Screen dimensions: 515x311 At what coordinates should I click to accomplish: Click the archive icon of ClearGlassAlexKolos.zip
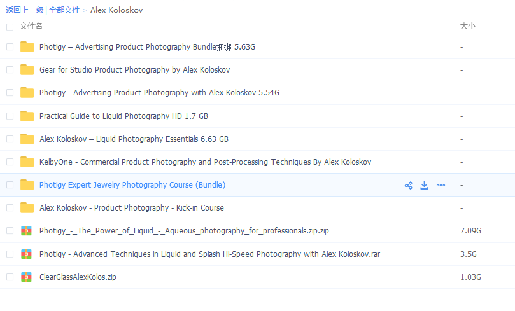[x=26, y=277]
